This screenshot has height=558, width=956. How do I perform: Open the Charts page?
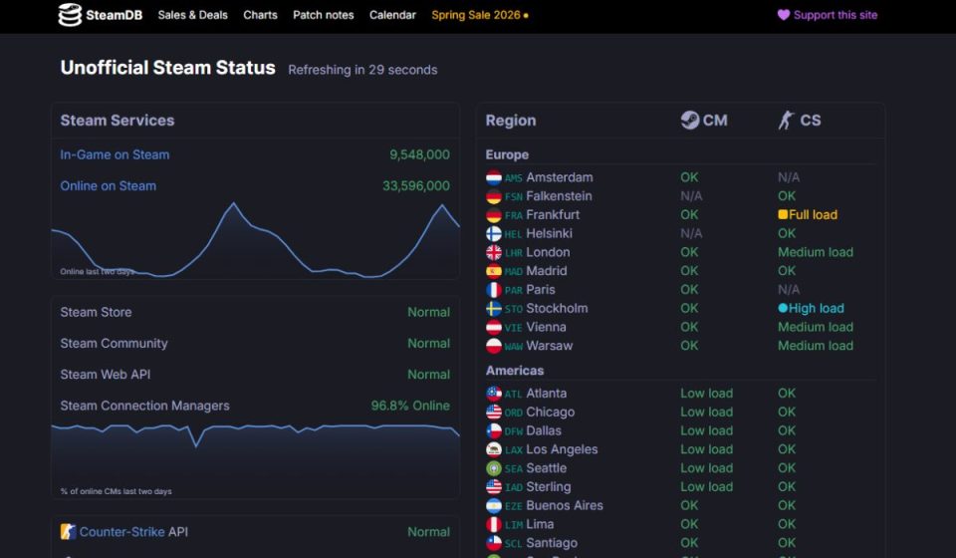pyautogui.click(x=260, y=15)
